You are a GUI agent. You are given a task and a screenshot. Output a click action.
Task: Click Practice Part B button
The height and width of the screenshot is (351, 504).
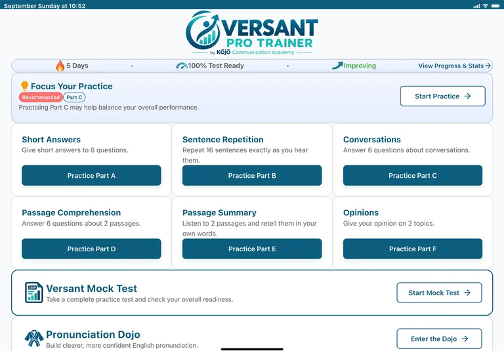click(x=252, y=176)
